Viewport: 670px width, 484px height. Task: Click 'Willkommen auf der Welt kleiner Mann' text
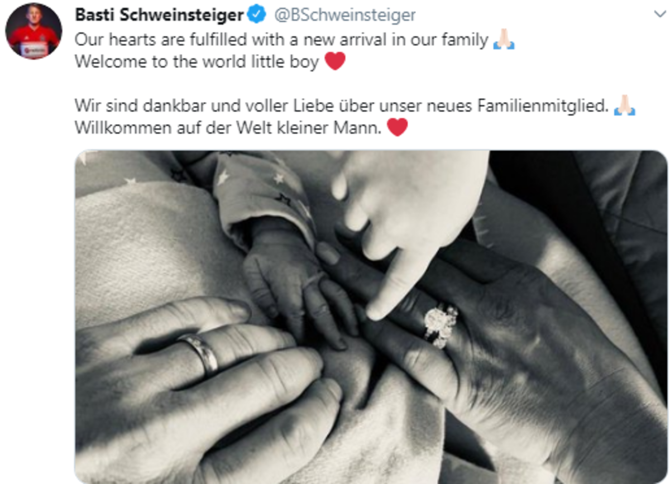[228, 128]
